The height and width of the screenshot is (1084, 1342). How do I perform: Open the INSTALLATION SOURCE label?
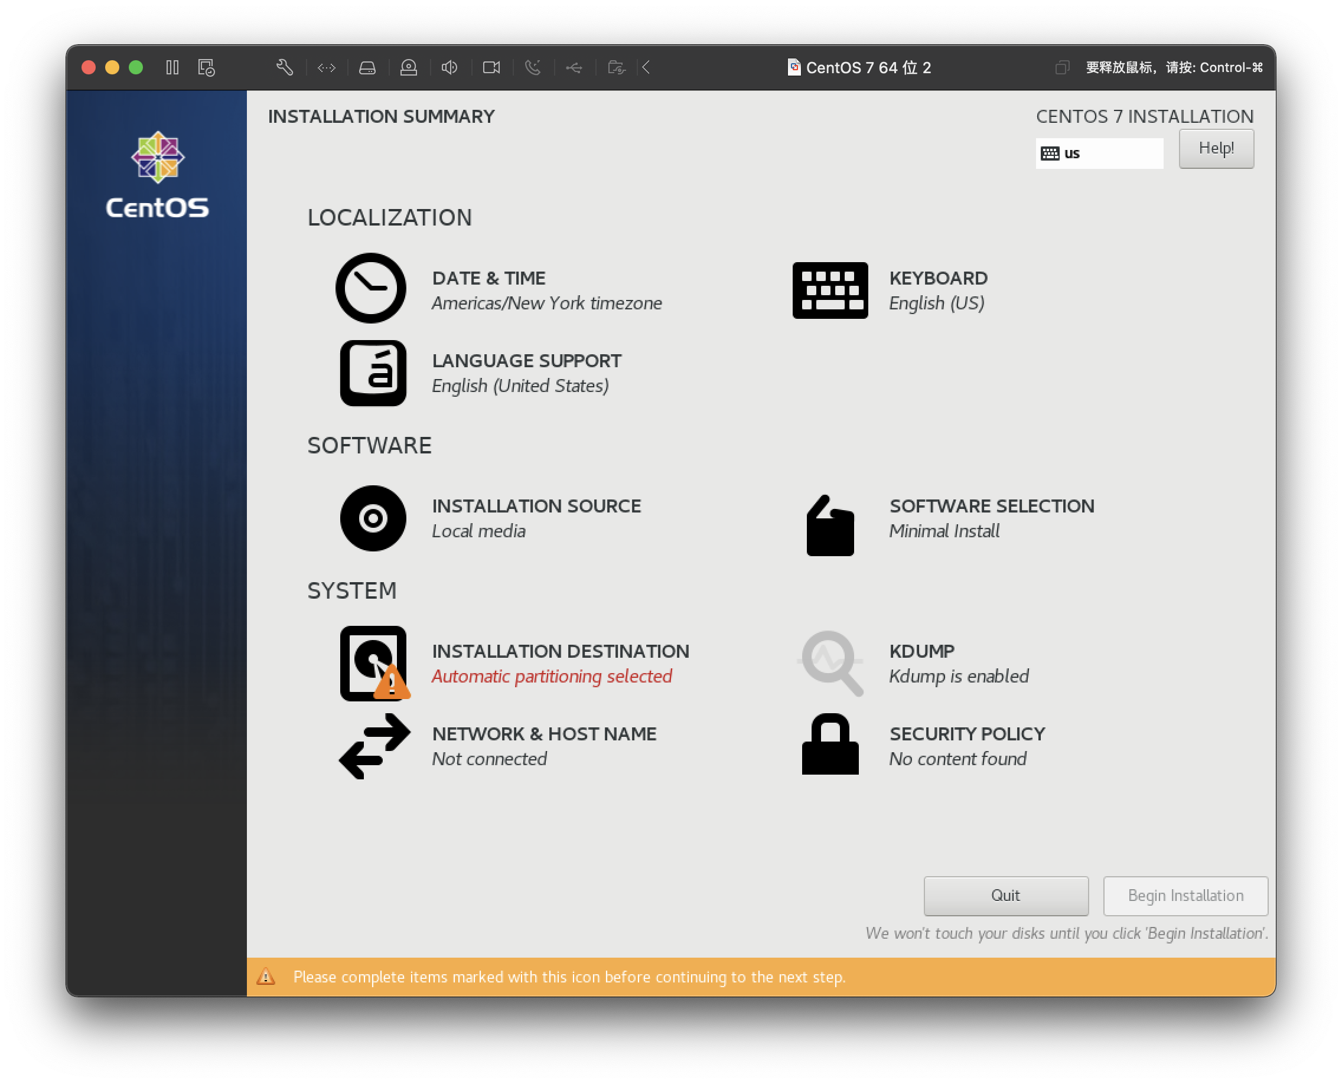[536, 507]
